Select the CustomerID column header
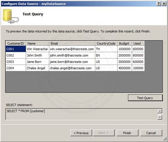168x142 pixels. tap(16, 43)
